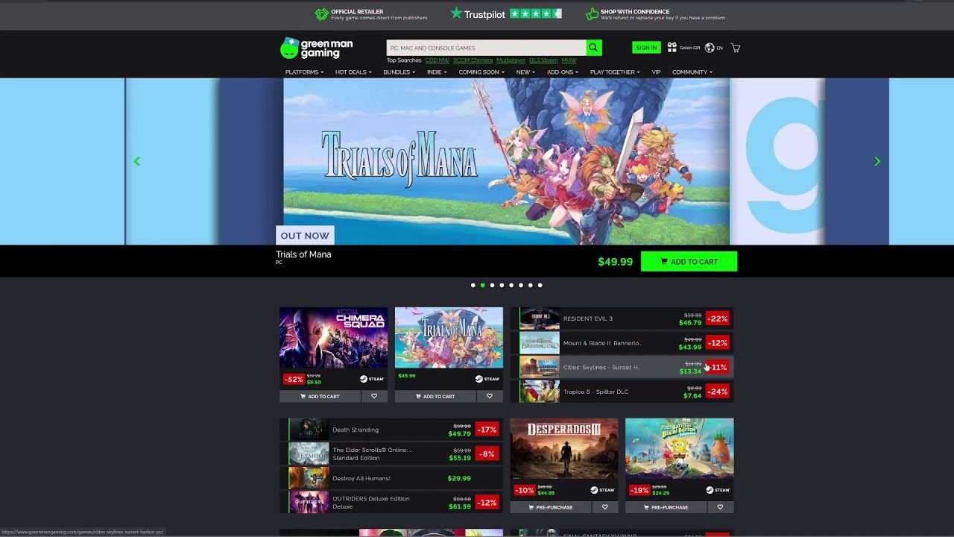This screenshot has height=537, width=954.
Task: Expand the Platforms dropdown menu
Action: tap(304, 72)
